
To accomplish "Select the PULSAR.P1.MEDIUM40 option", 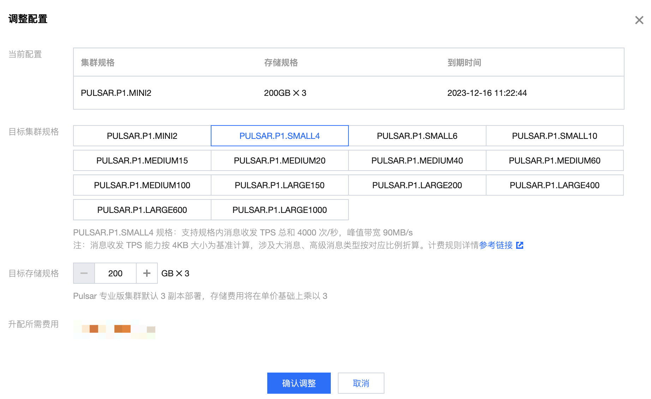I will [x=417, y=160].
